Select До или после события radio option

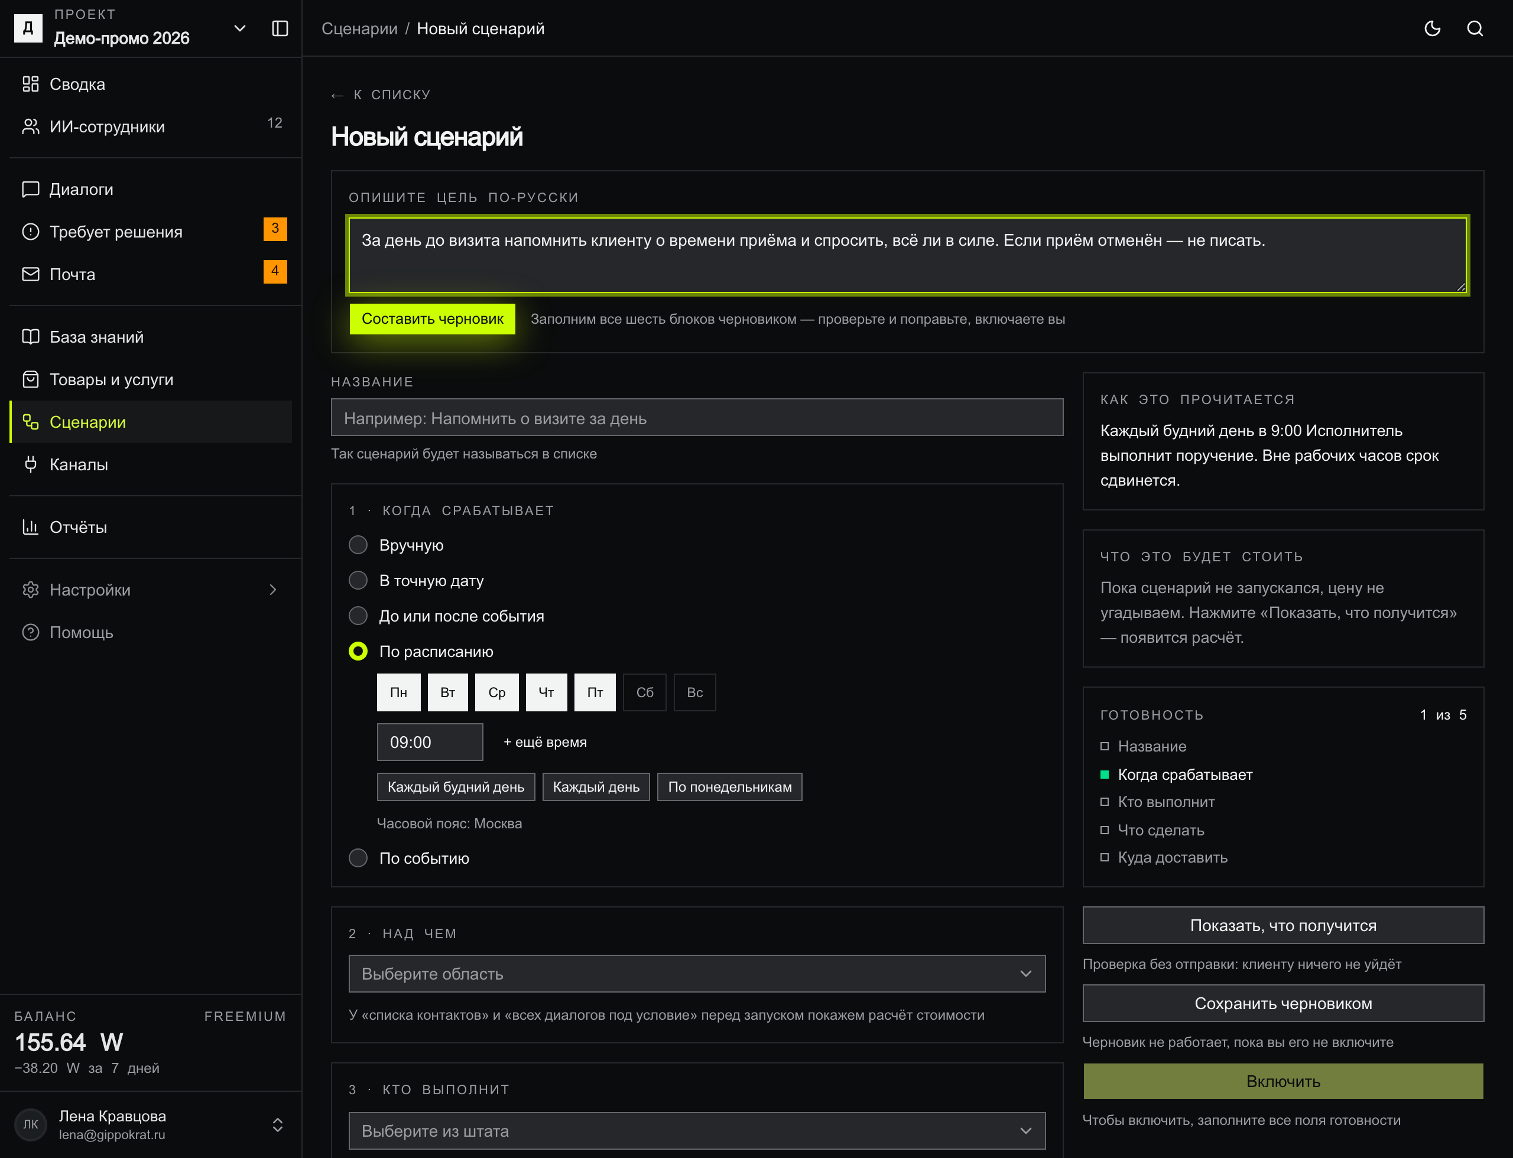pos(358,616)
